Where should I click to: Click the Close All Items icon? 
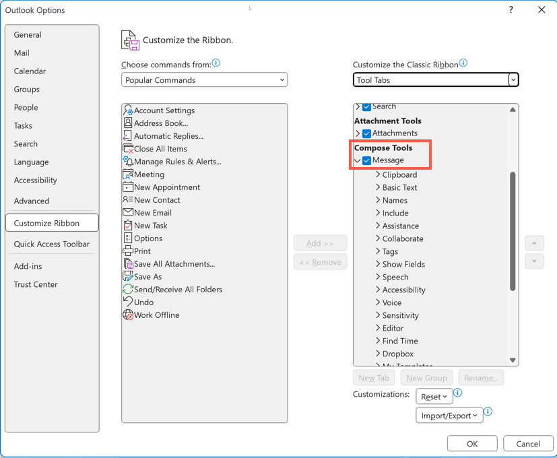click(128, 149)
